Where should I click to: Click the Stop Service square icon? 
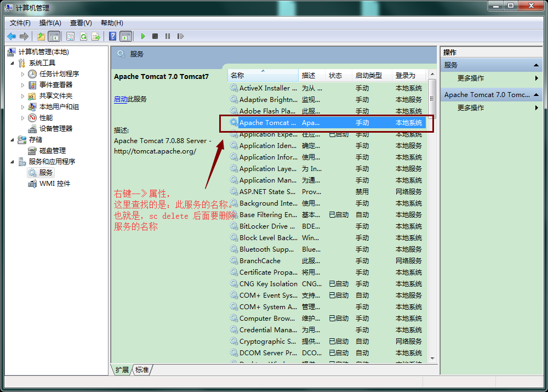tap(155, 36)
